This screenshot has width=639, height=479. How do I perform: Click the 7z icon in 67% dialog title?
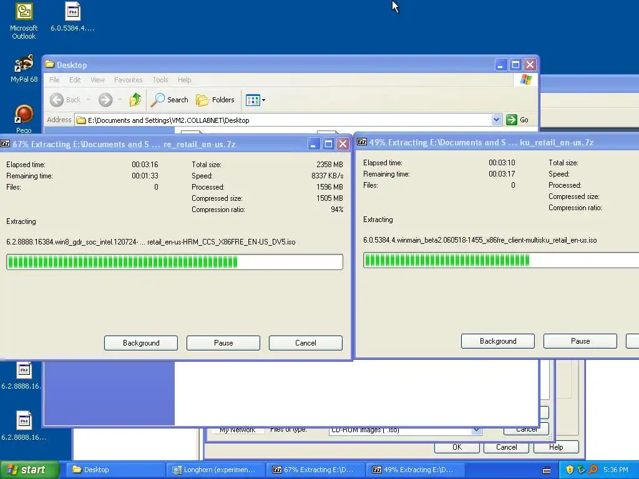[x=5, y=143]
